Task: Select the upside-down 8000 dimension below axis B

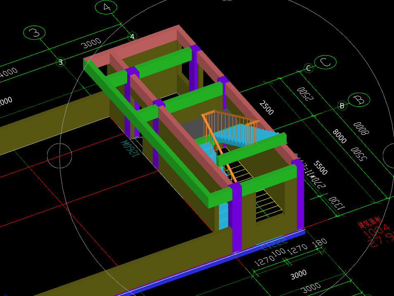Action: [x=361, y=129]
